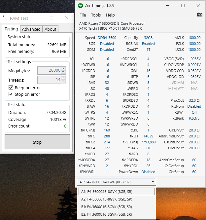
Task: Click the tREFI (ns) value 7793,889
Action: 148,142
